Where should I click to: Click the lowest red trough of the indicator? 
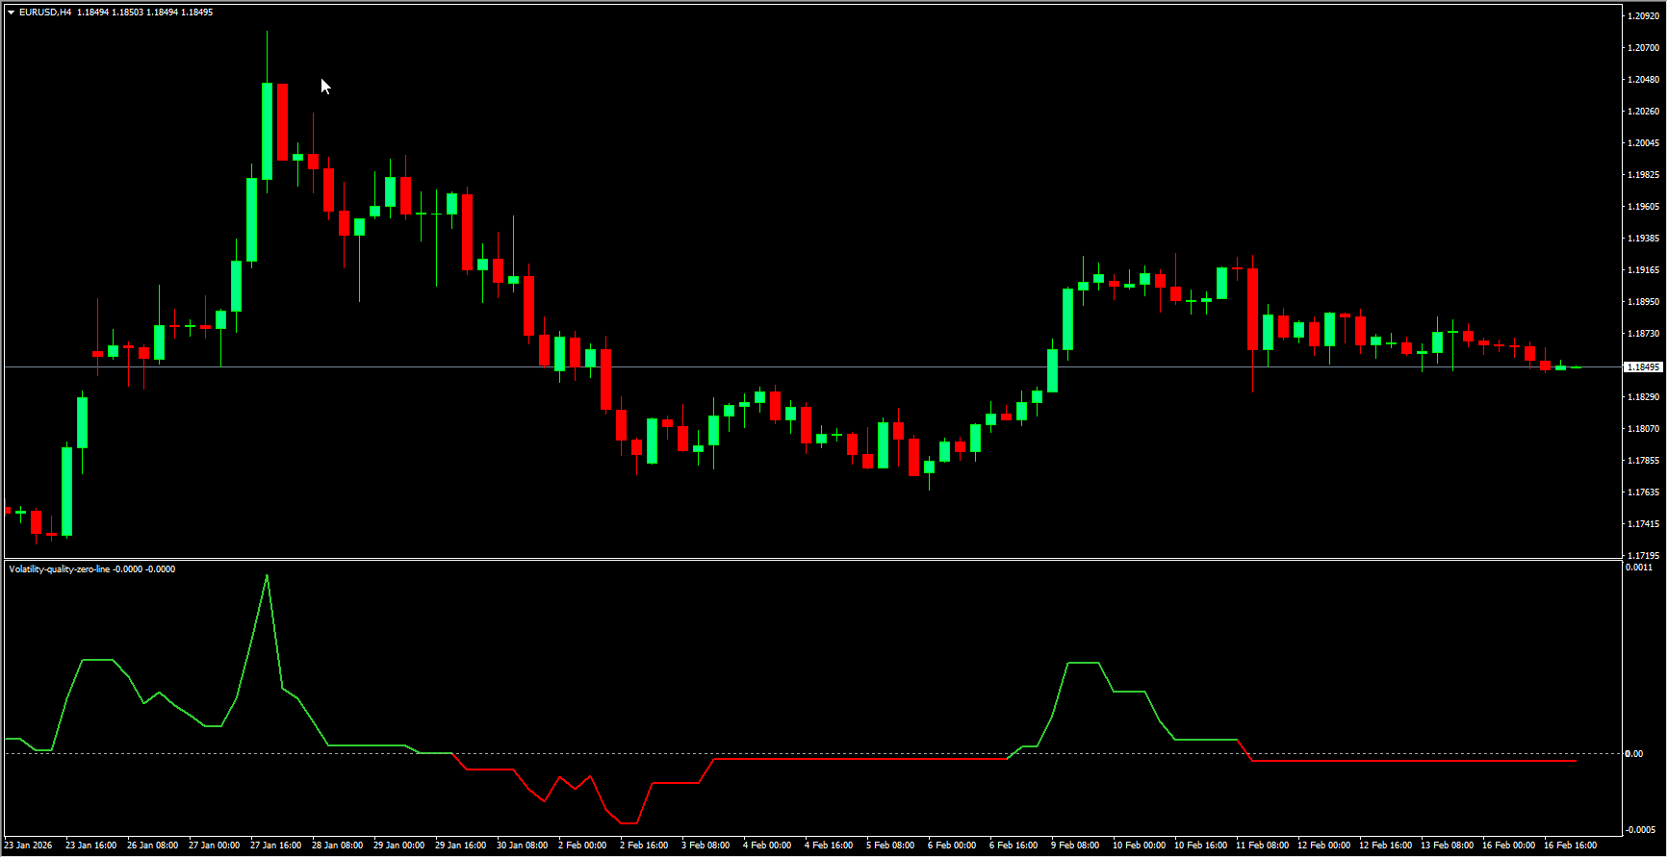(629, 822)
